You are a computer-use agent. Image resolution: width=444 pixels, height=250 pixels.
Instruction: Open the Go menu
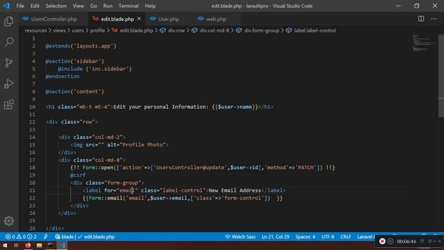point(94,6)
